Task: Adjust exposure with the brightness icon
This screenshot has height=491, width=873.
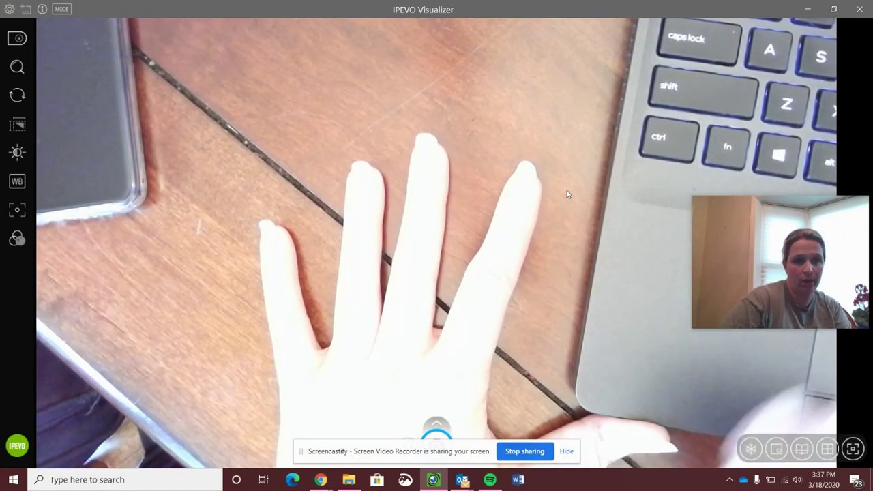Action: pyautogui.click(x=17, y=153)
